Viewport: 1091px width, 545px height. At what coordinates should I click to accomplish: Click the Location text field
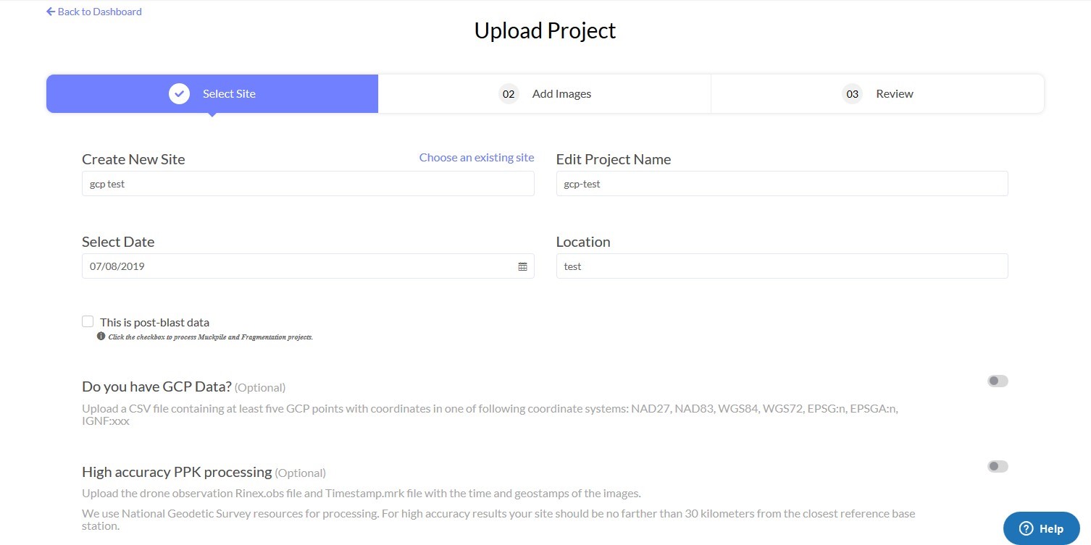tap(782, 266)
